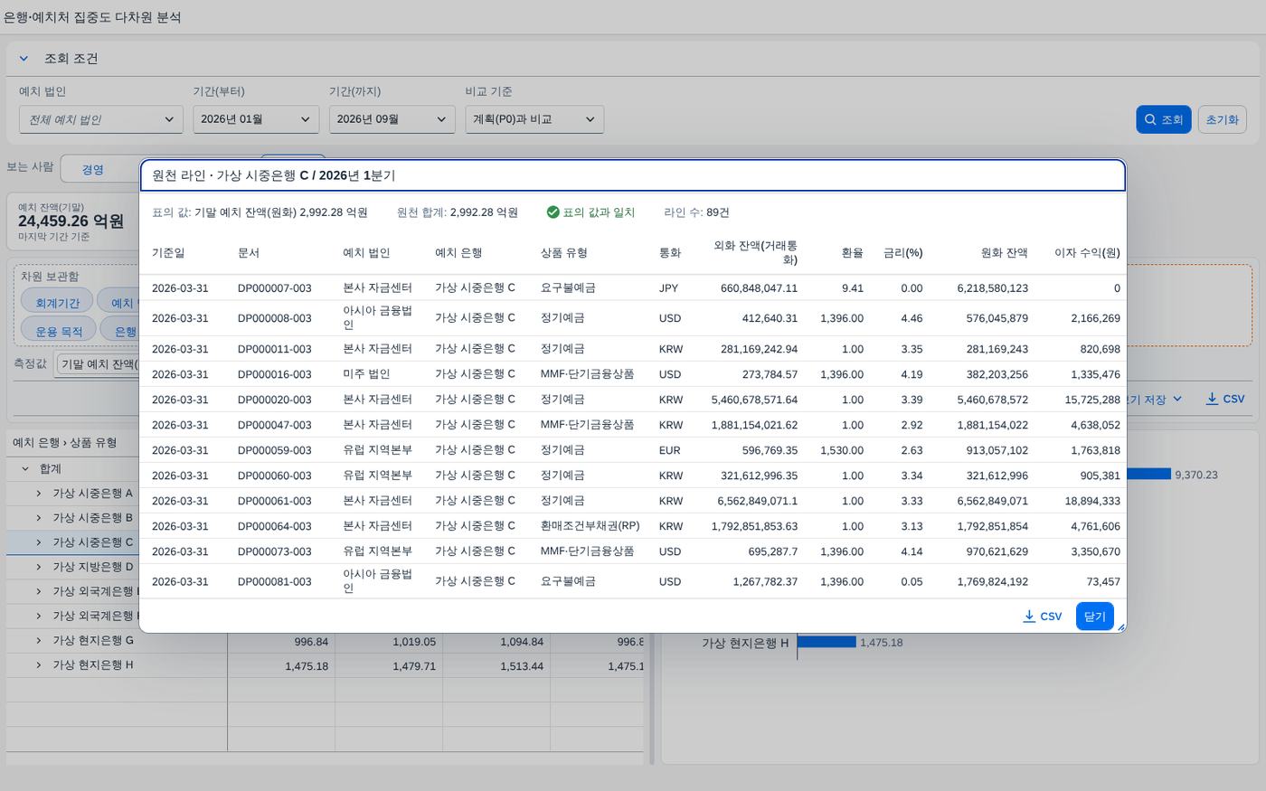Select the 경영 viewer tab
Screen dimensions: 1266x791
point(92,169)
